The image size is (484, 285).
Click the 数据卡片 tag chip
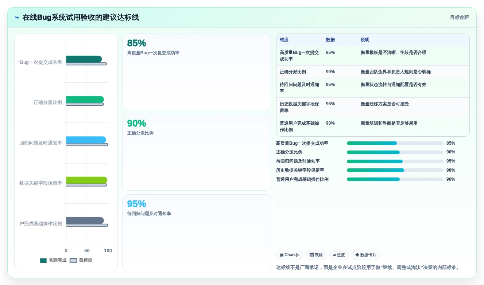(x=366, y=255)
